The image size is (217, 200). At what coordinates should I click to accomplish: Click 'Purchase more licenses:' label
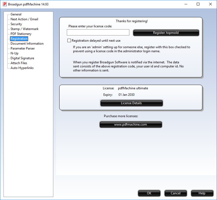click(x=121, y=116)
